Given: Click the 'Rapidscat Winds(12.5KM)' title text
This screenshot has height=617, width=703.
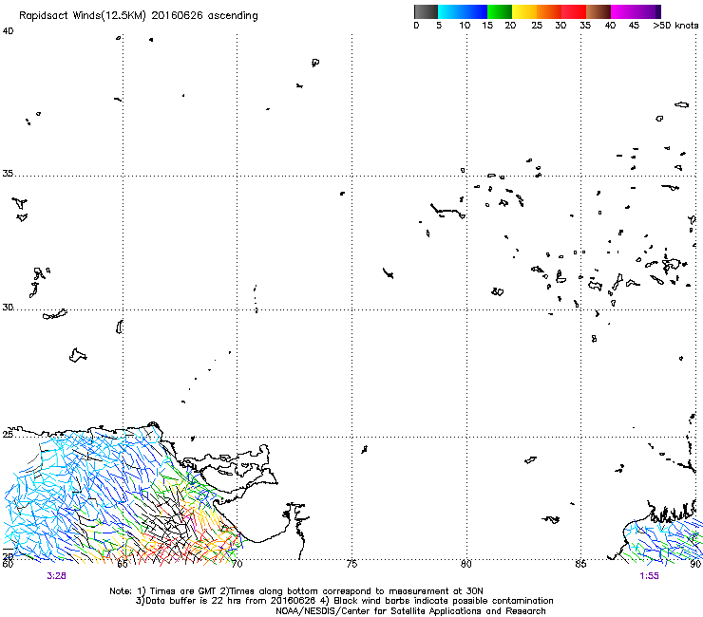Looking at the screenshot, I should 83,16.
